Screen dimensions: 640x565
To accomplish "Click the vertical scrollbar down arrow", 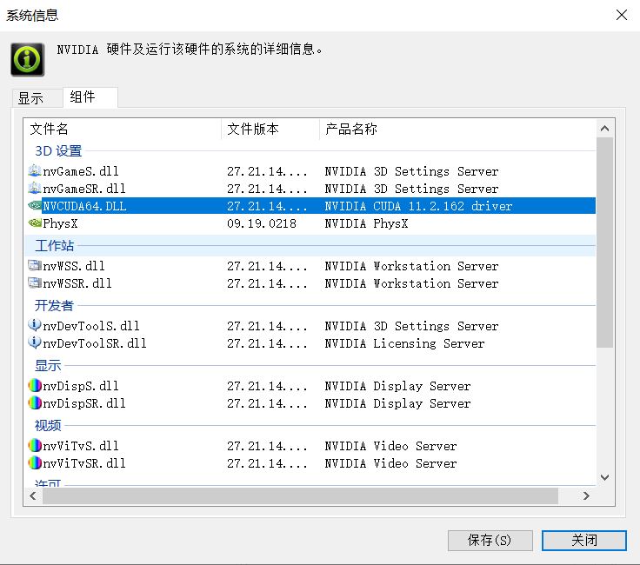I will coord(605,477).
